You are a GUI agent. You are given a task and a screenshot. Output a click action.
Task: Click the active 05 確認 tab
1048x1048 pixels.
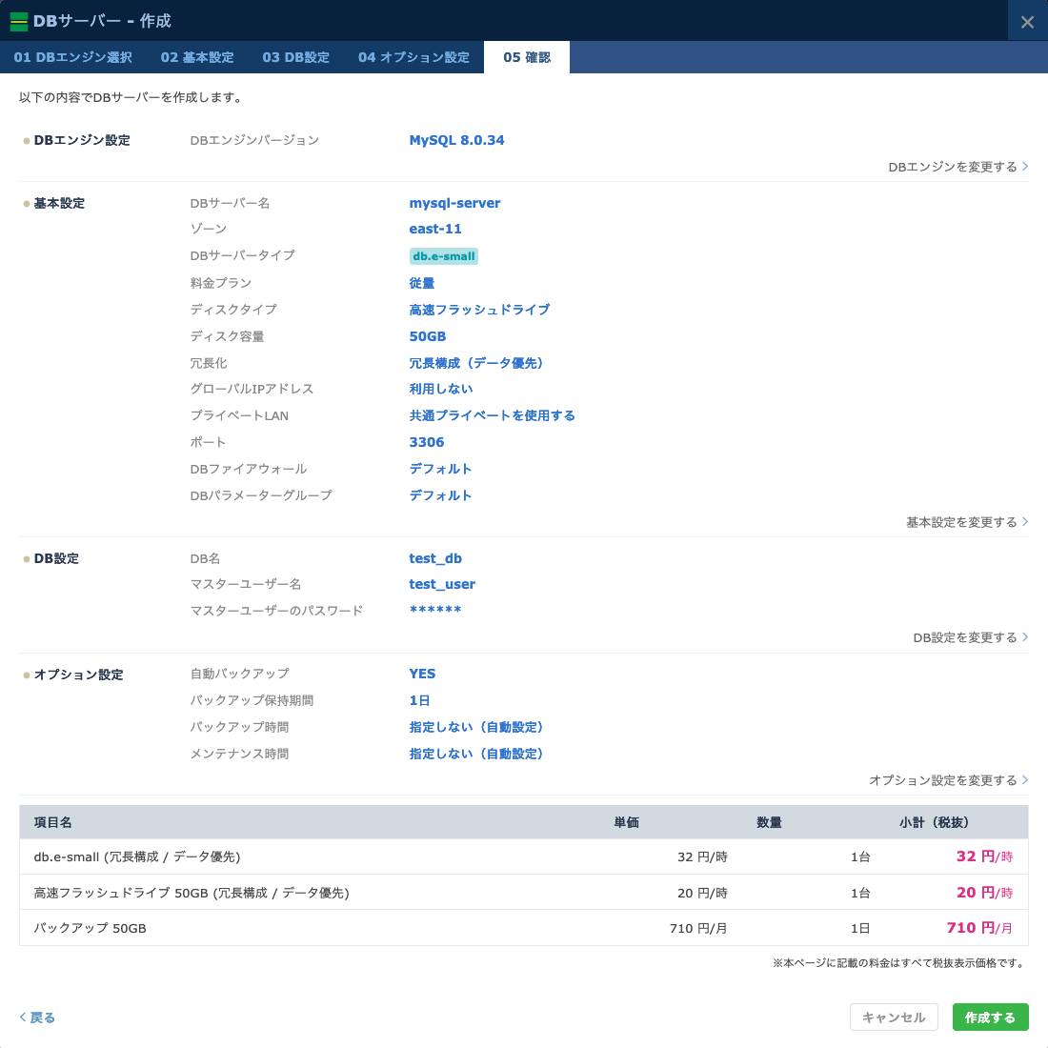(527, 57)
